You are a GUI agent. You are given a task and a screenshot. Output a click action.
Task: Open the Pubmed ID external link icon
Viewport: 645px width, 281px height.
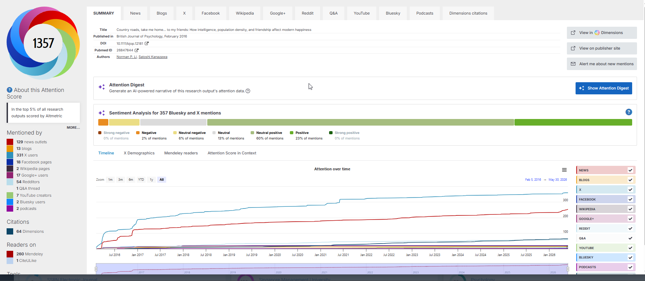pyautogui.click(x=136, y=50)
